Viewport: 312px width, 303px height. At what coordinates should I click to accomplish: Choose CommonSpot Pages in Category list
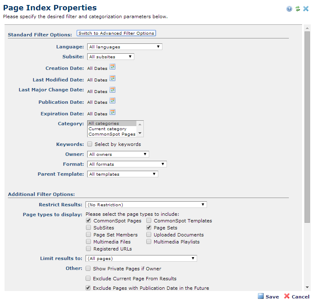click(x=112, y=134)
